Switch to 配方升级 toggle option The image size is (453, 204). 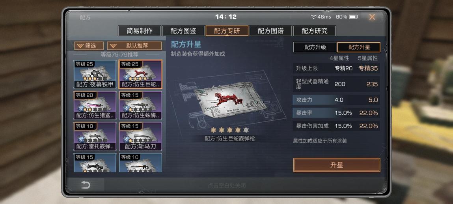(x=315, y=47)
